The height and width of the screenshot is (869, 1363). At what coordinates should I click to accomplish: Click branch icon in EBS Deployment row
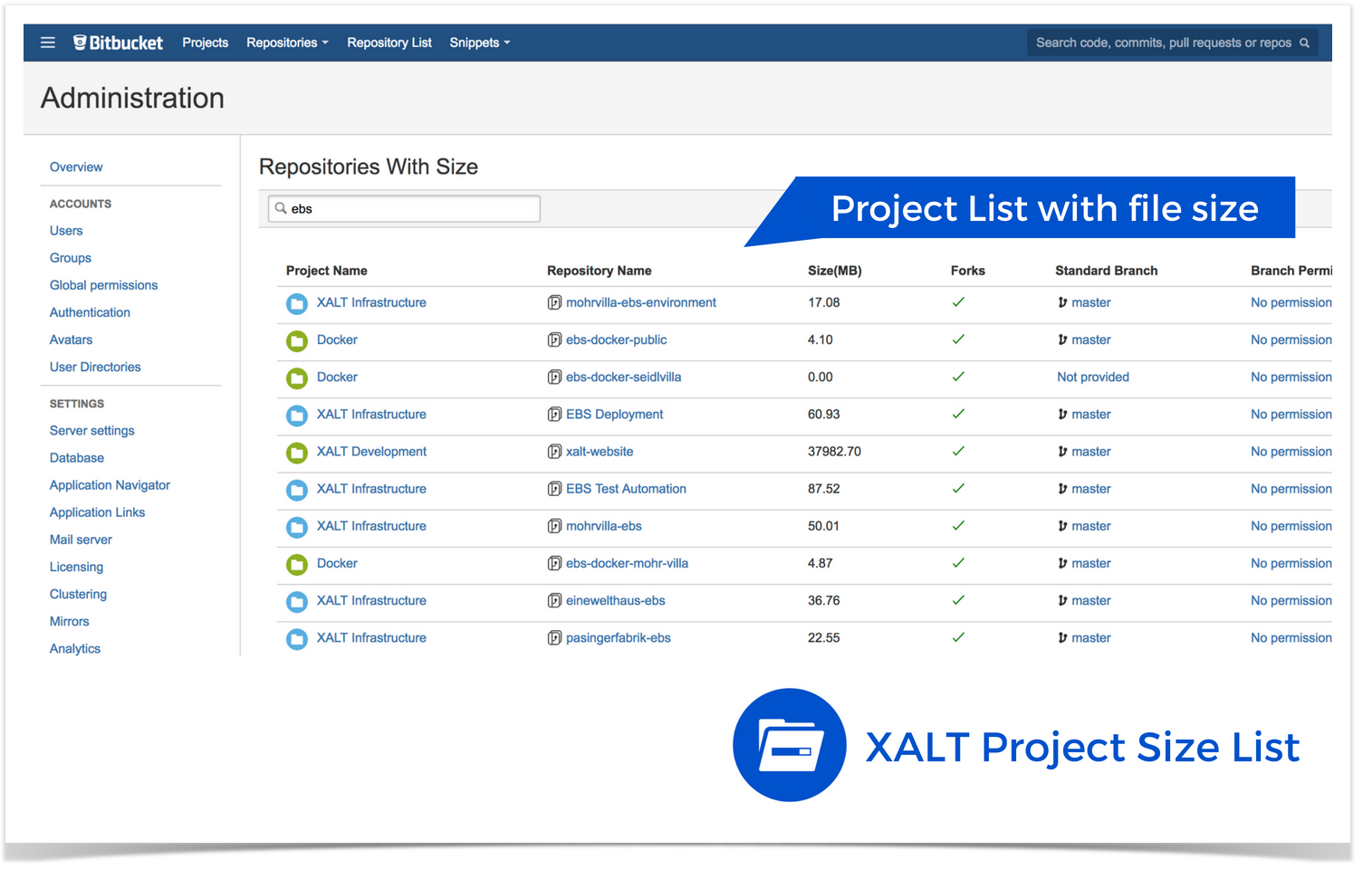tap(1062, 414)
